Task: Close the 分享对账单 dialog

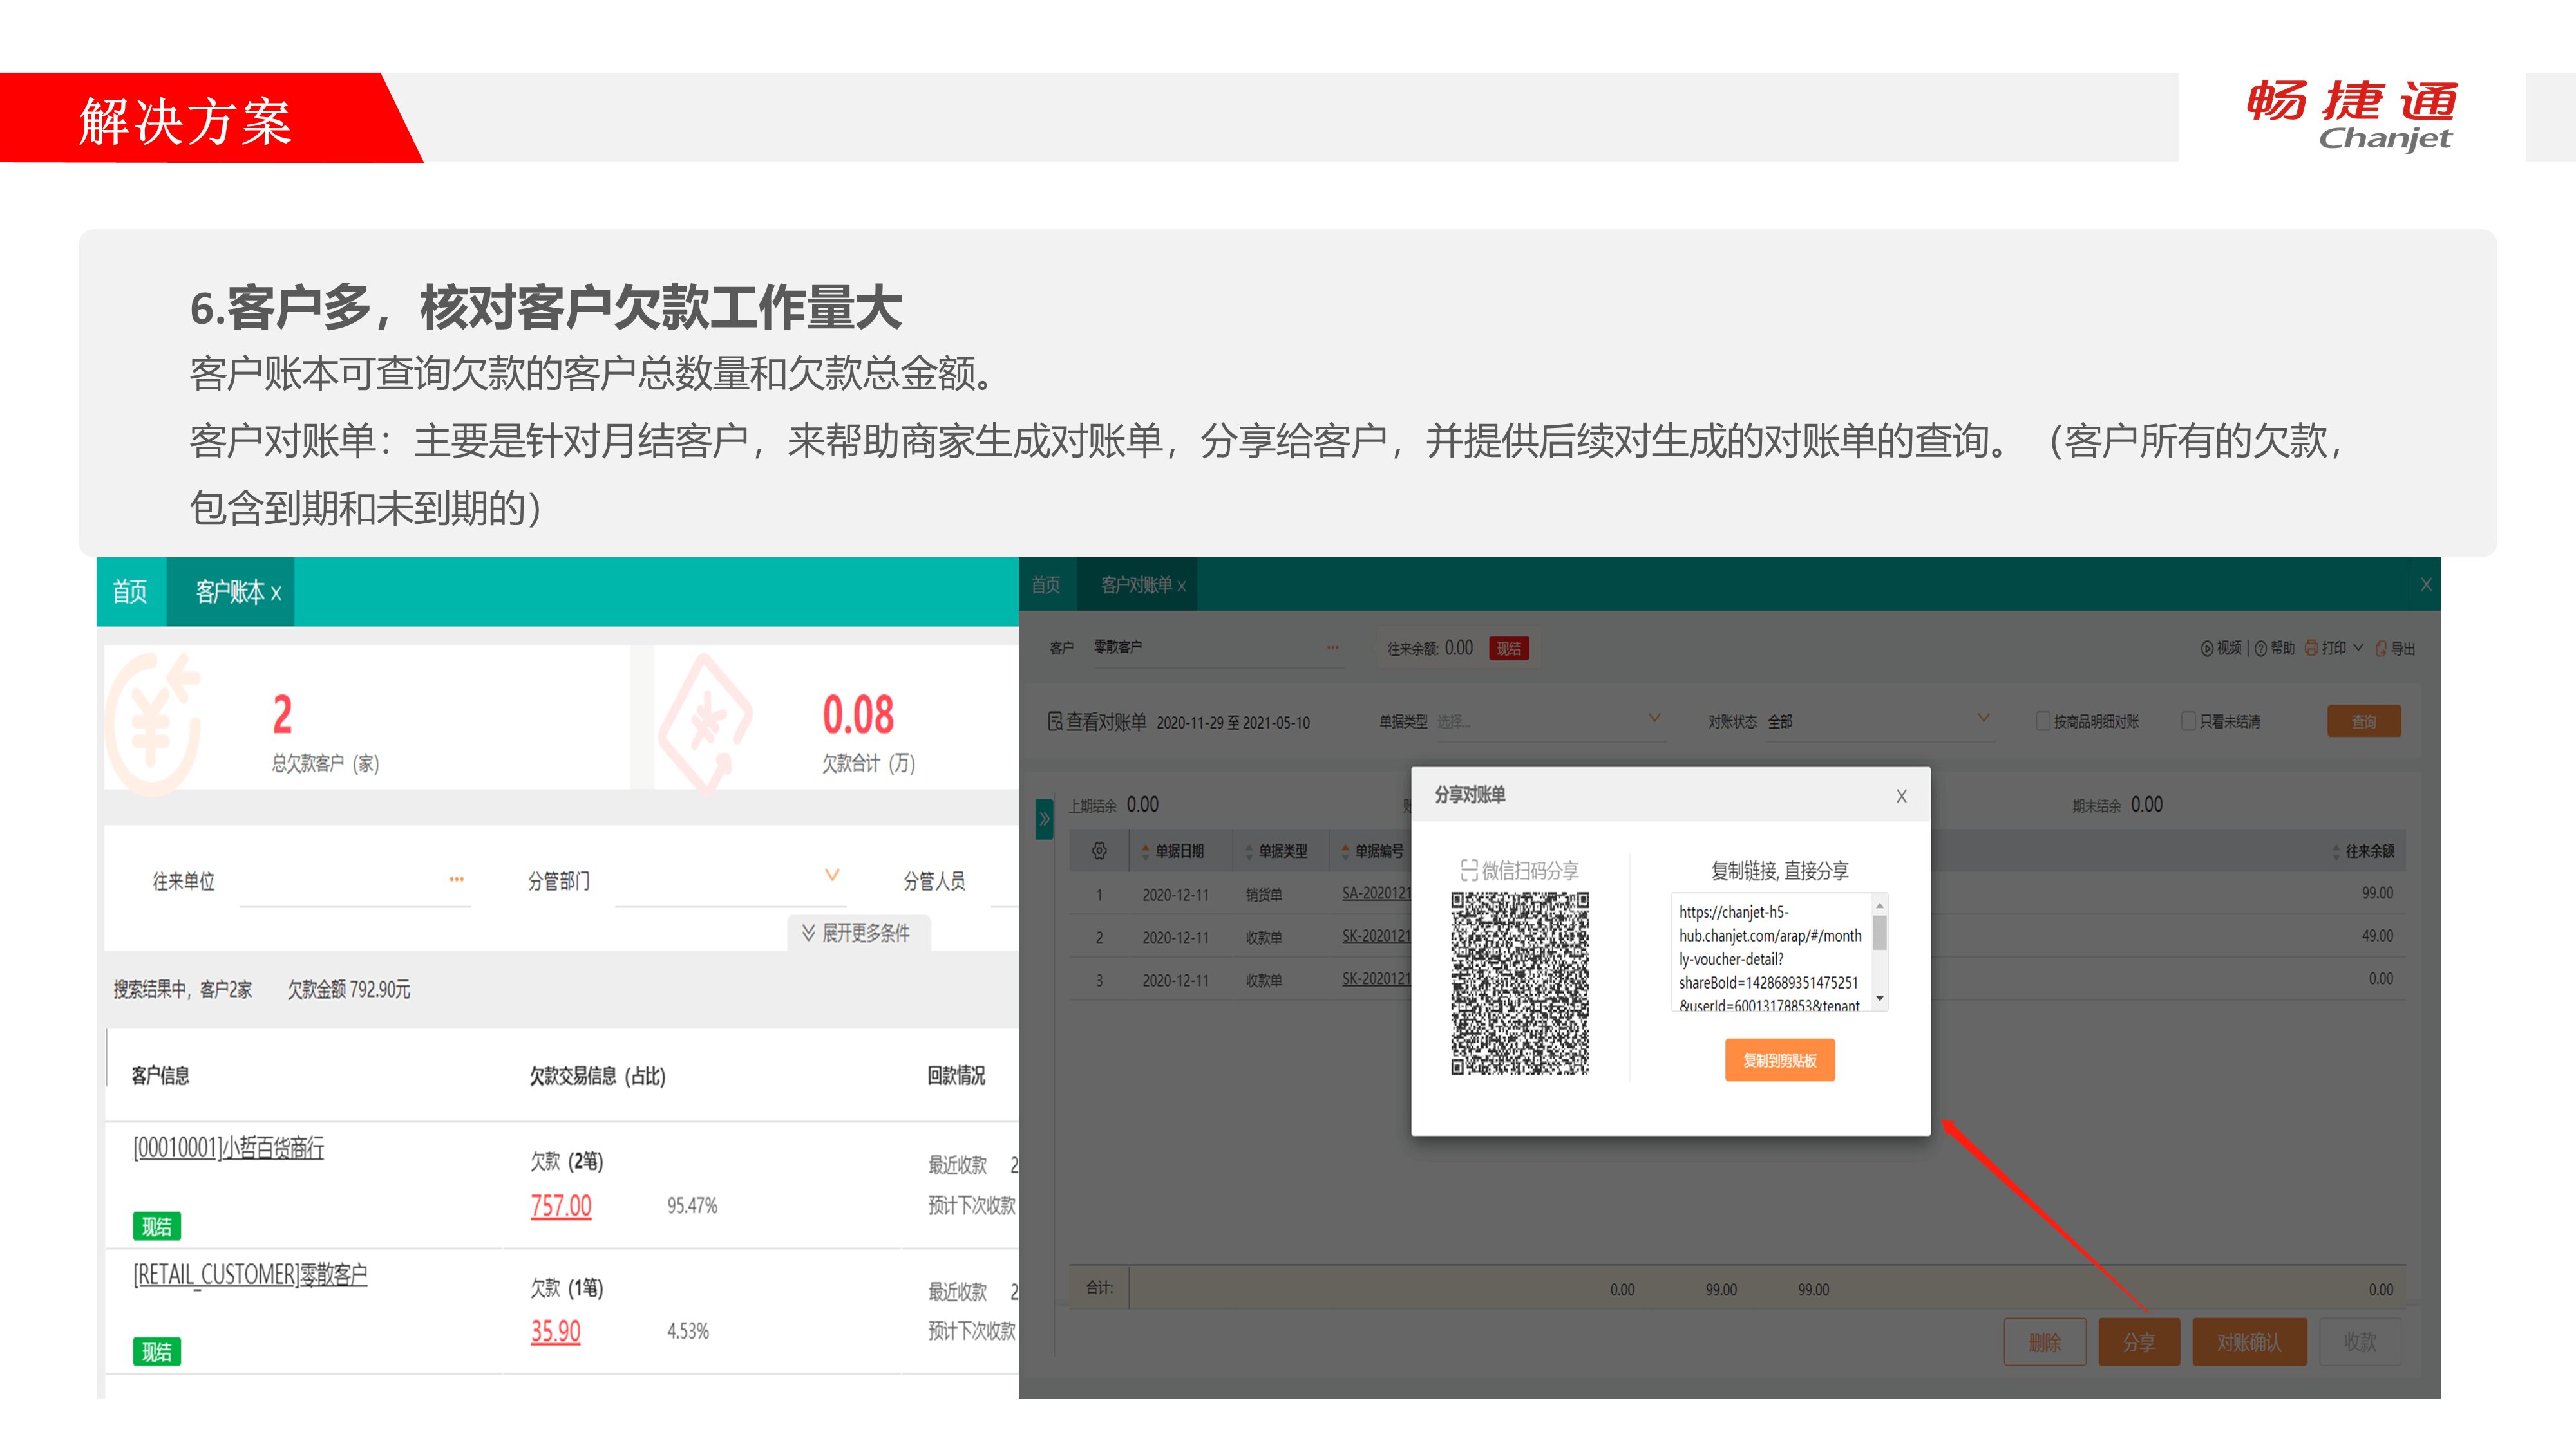Action: click(1901, 795)
